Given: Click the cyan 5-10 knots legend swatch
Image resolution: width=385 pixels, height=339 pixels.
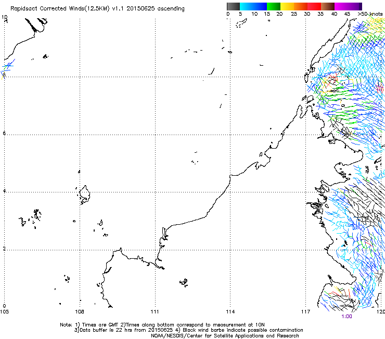Looking at the screenshot, I should point(247,6).
